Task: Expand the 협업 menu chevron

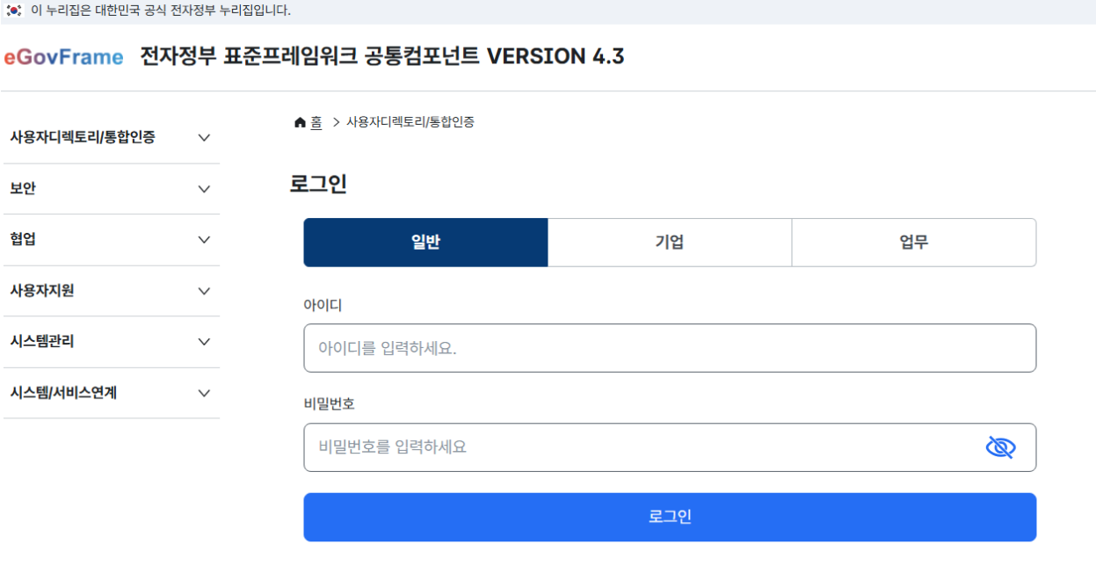Action: click(x=205, y=240)
